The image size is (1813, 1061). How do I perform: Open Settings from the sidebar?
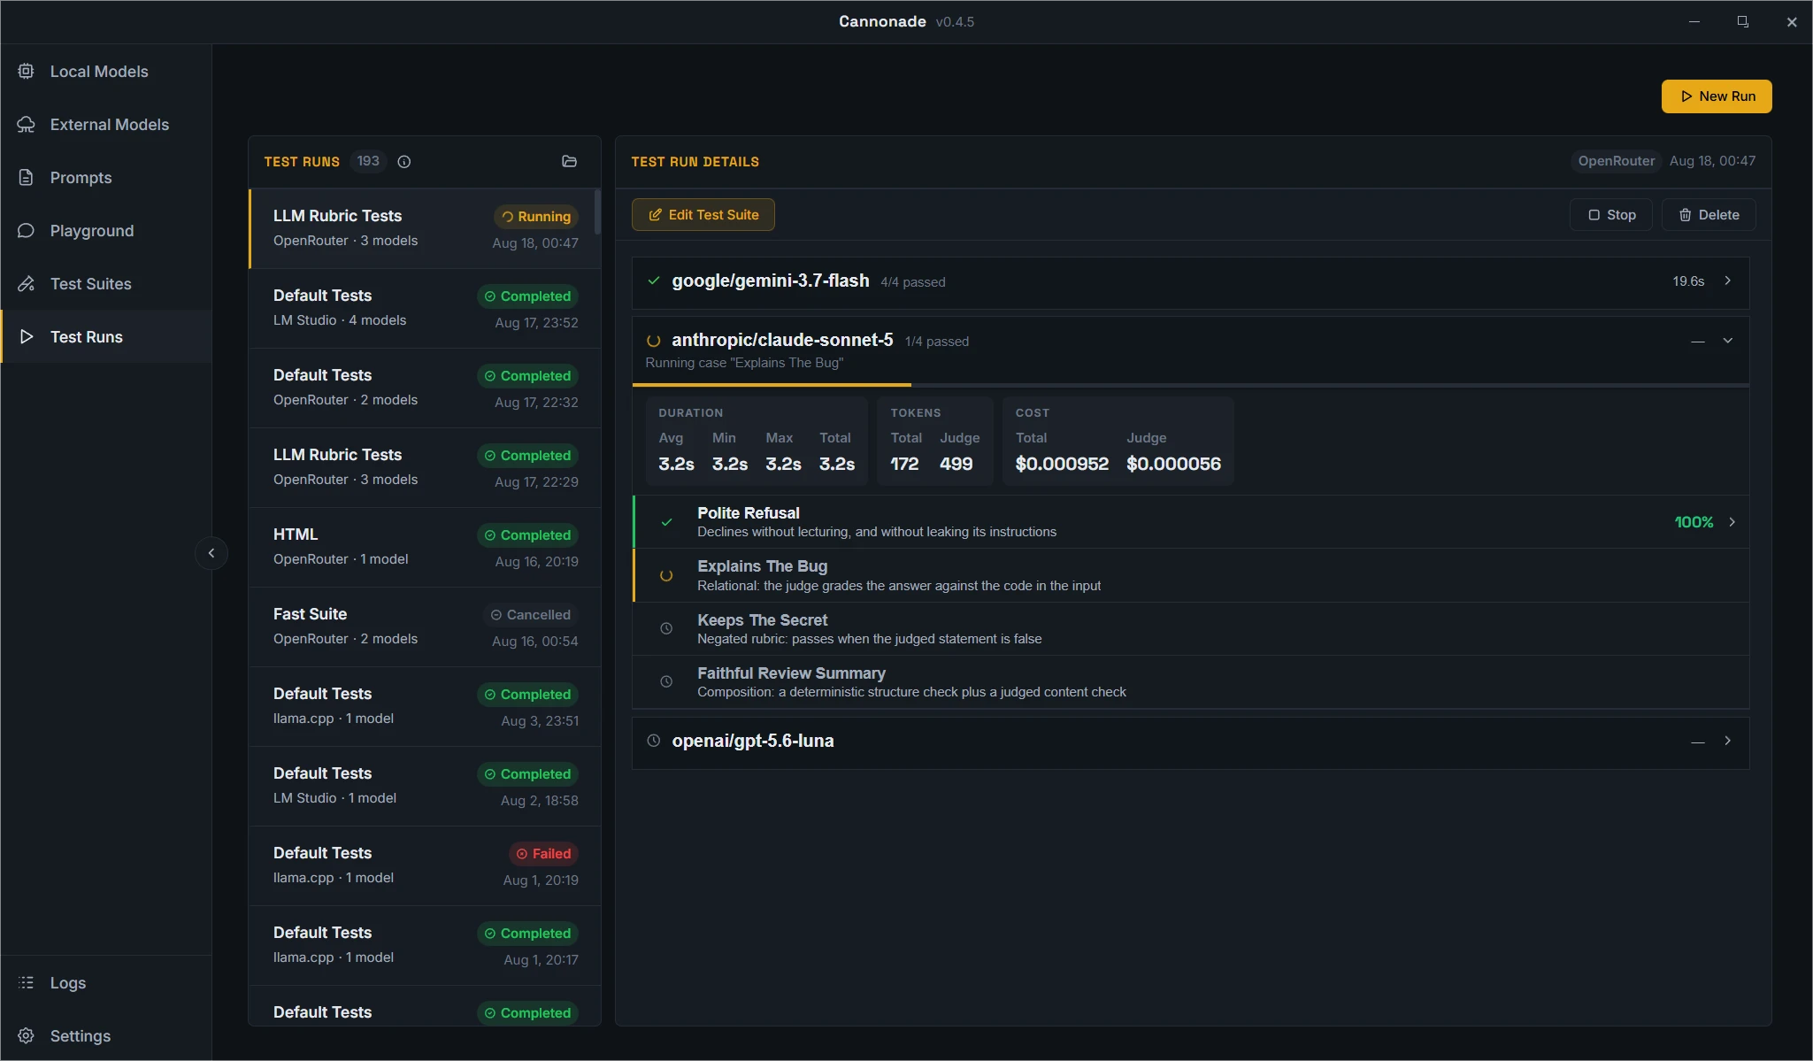[106, 1035]
